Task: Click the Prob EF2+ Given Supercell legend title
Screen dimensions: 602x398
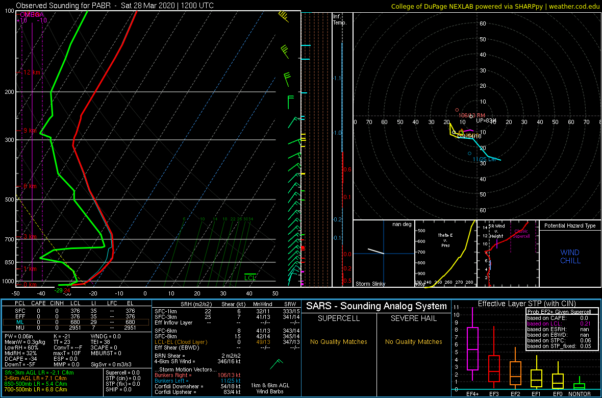Action: pyautogui.click(x=558, y=312)
